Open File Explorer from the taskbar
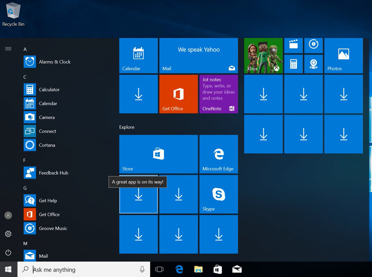372x277 pixels. click(x=198, y=269)
